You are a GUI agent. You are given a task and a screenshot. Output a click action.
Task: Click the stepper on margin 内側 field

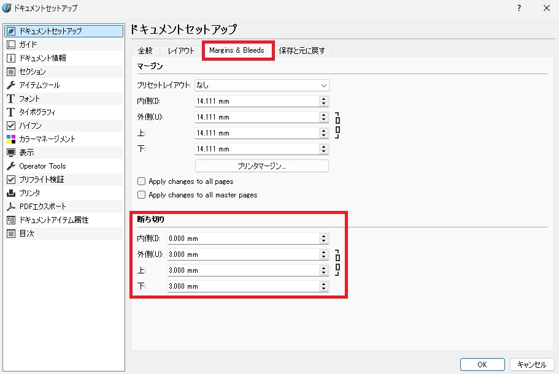(324, 101)
